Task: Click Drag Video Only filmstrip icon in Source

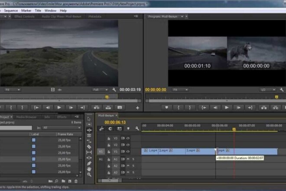Action: 53,89
